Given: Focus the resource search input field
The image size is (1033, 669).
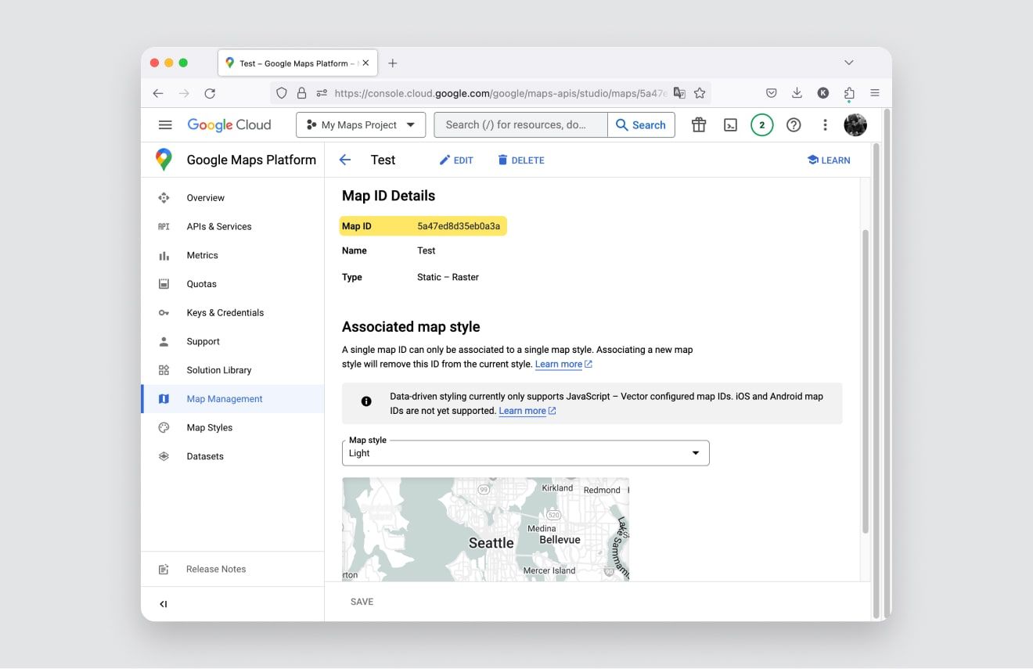Looking at the screenshot, I should coord(520,124).
